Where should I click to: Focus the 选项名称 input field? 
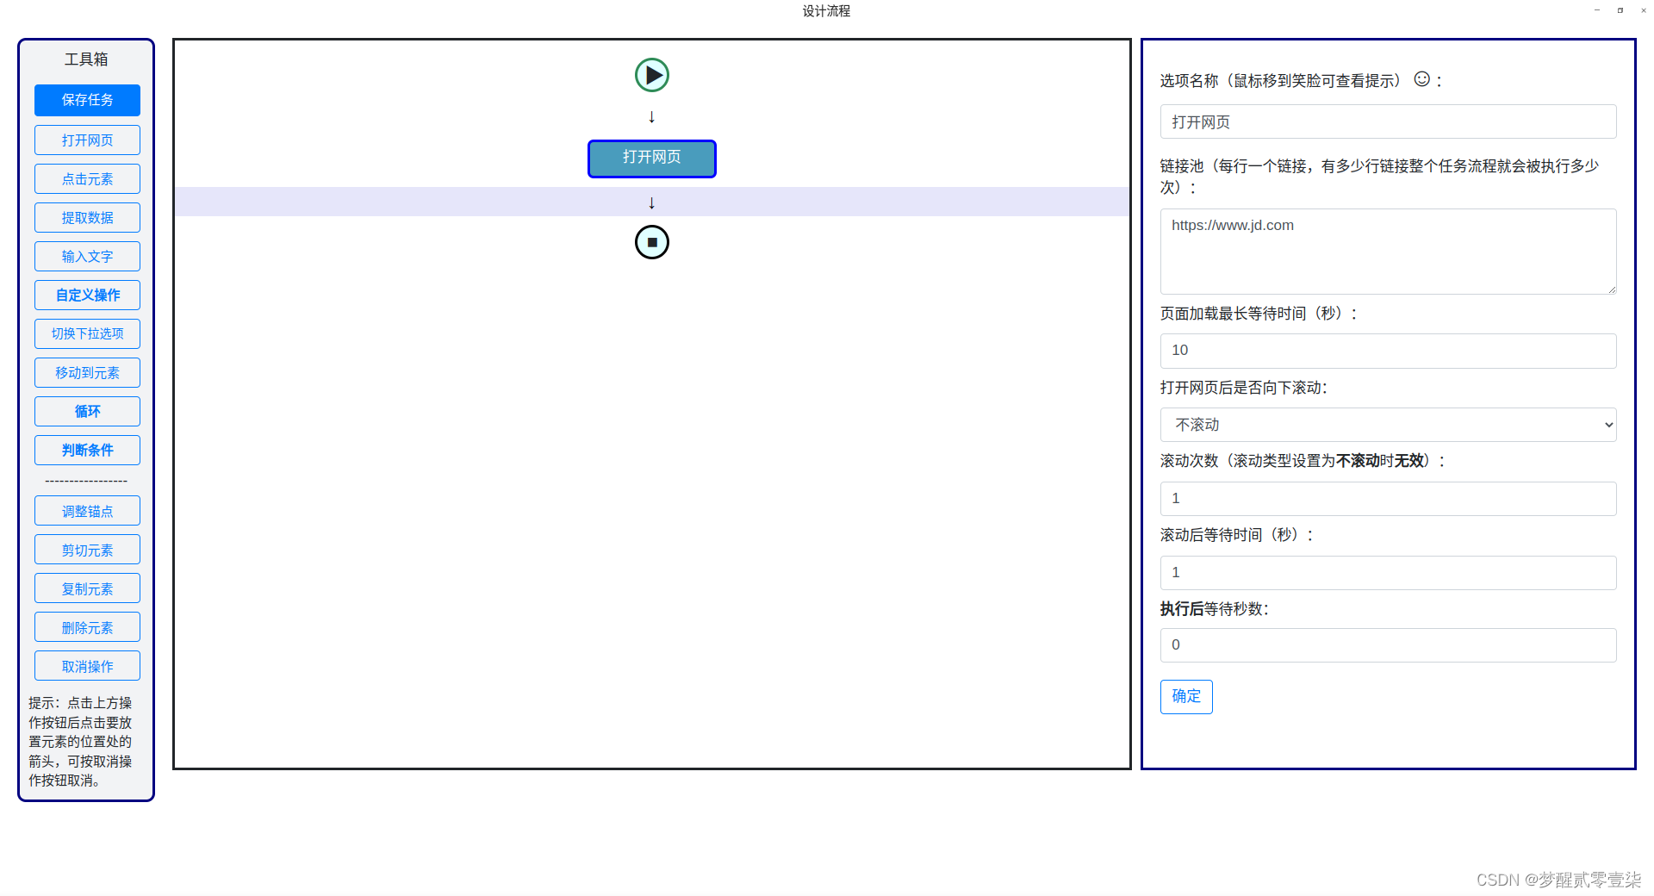[x=1388, y=121]
